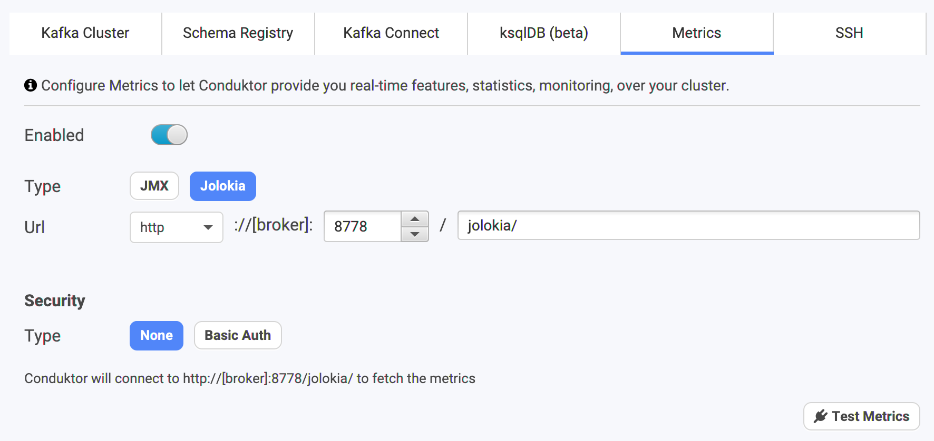
Task: Open the http protocol dropdown
Action: [x=177, y=227]
